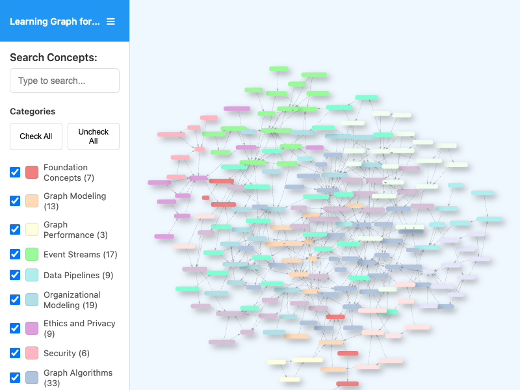Toggle the Organizational Modeling checkbox

(15, 300)
